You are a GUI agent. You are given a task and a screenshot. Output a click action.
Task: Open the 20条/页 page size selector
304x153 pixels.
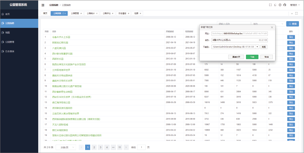65,147
